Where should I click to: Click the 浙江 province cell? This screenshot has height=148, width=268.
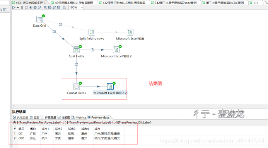click(x=33, y=138)
